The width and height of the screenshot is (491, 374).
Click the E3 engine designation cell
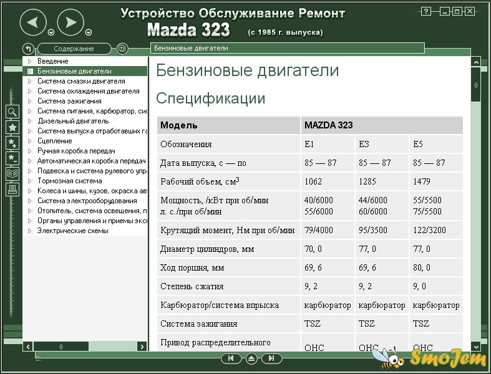(x=382, y=144)
